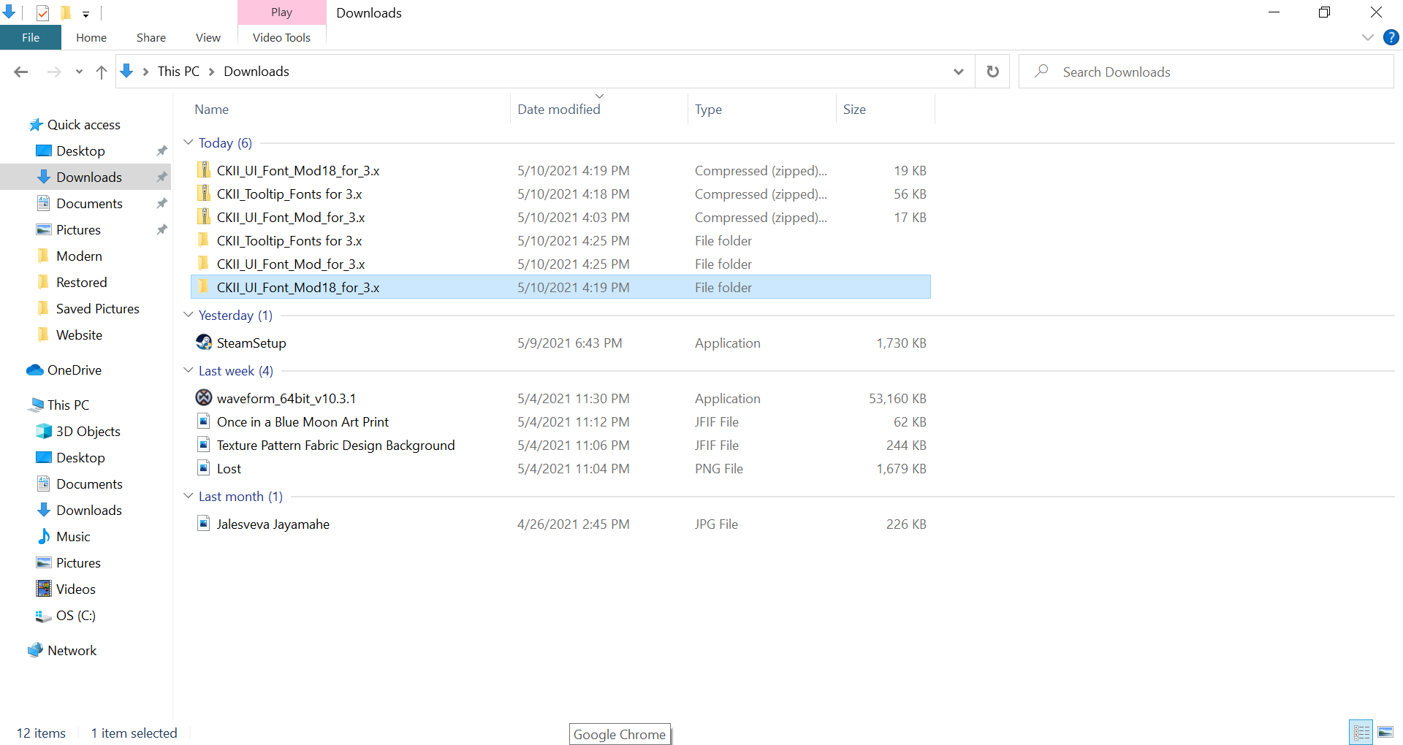
Task: Switch to details view icon in status bar
Action: 1361,732
